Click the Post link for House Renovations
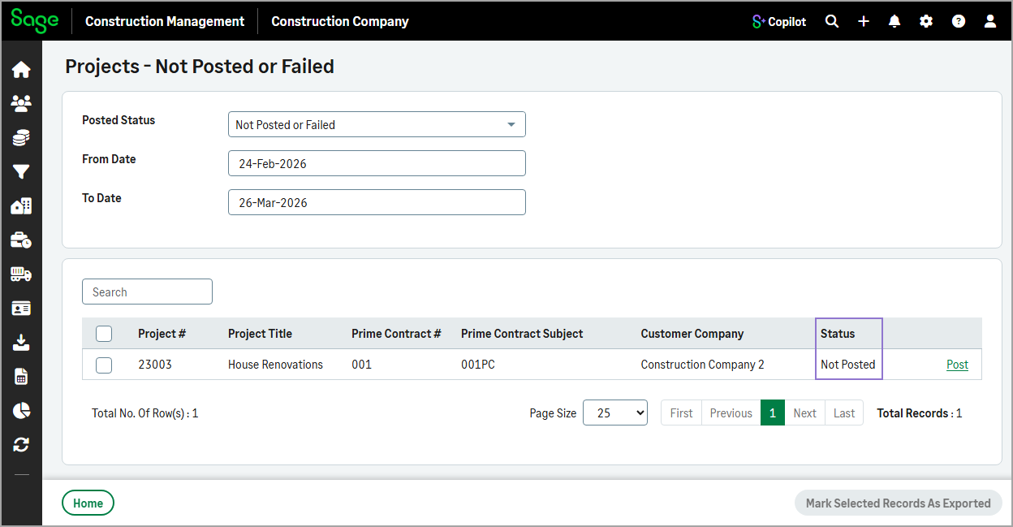The height and width of the screenshot is (527, 1013). pyautogui.click(x=957, y=365)
